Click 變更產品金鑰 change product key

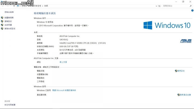pyautogui.click(x=185, y=95)
